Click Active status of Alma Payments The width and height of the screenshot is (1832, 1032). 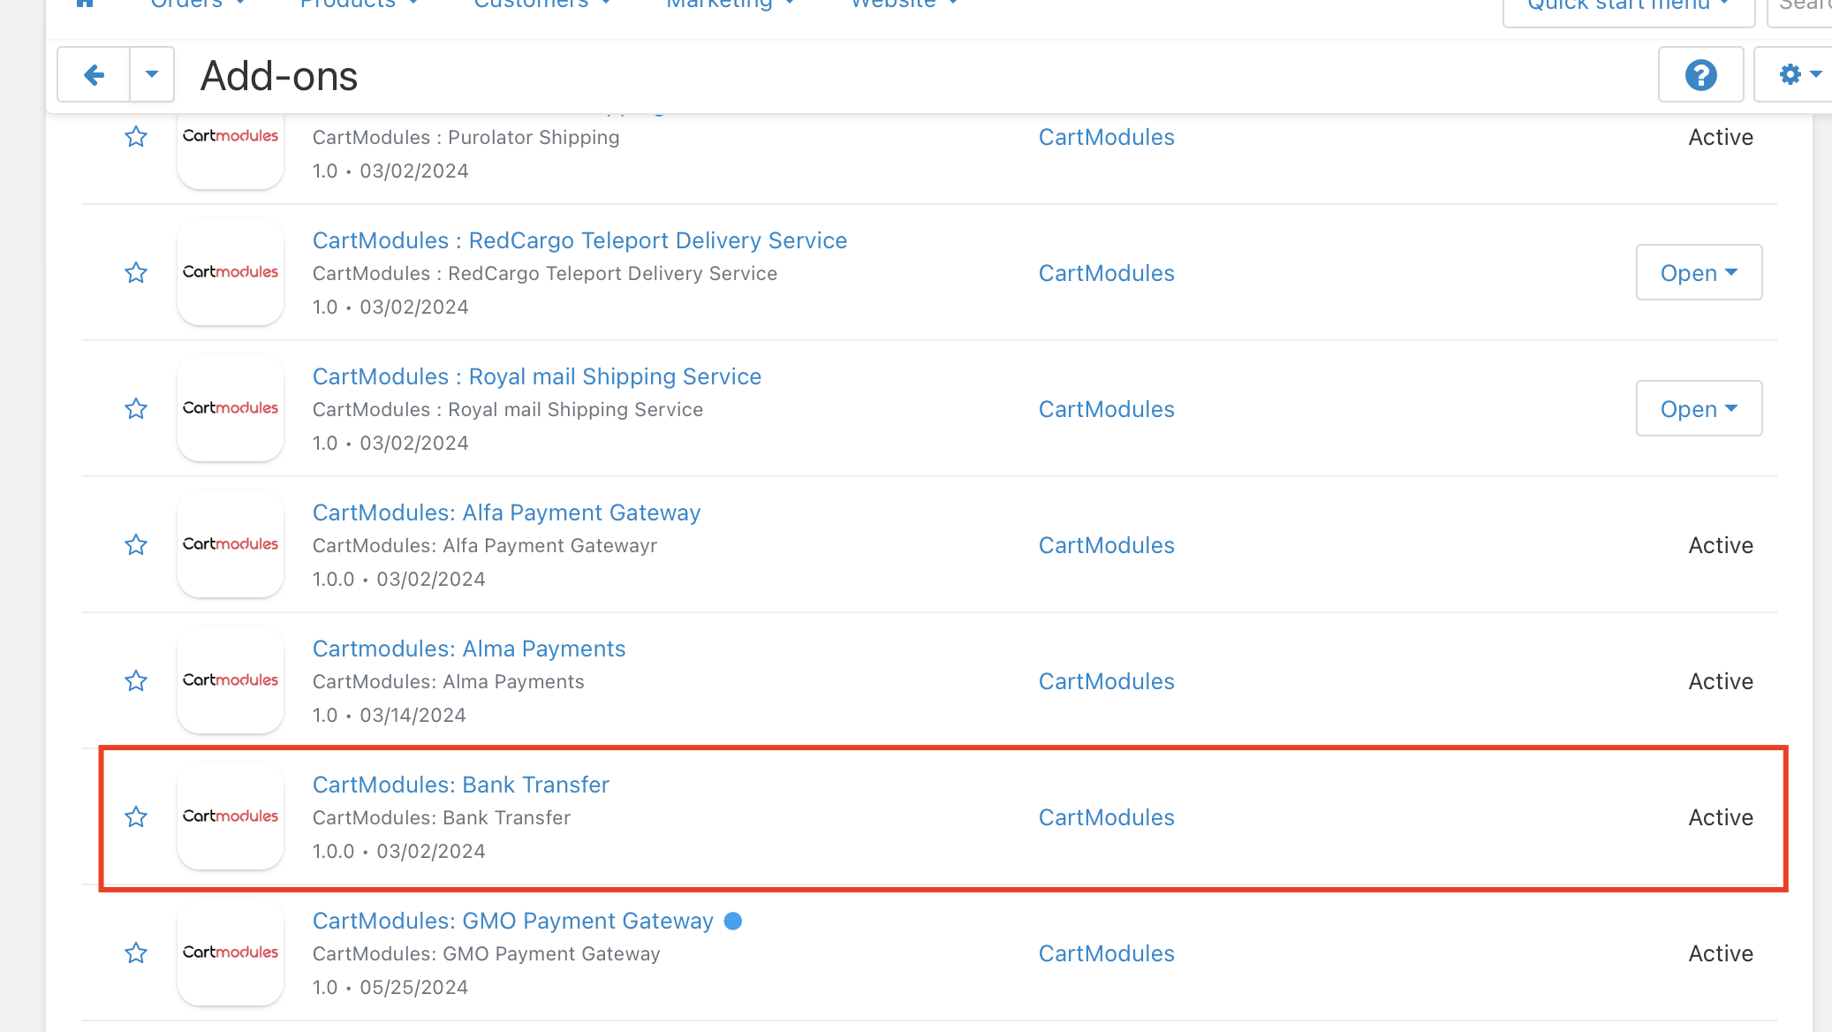click(1721, 681)
